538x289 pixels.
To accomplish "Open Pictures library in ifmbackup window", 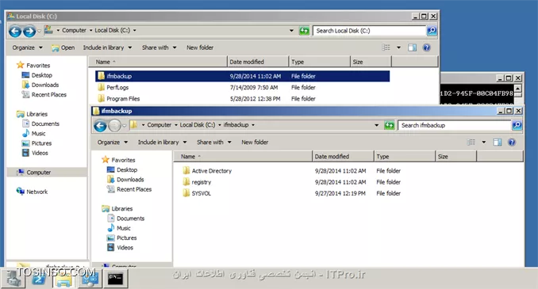I will pyautogui.click(x=122, y=238).
